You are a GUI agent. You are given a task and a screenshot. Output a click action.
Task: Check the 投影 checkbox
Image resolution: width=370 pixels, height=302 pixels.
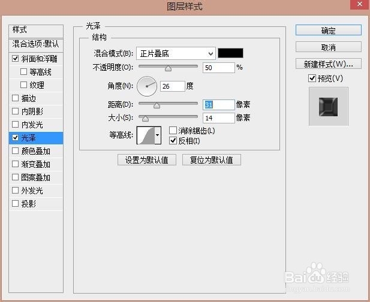[x=16, y=204]
